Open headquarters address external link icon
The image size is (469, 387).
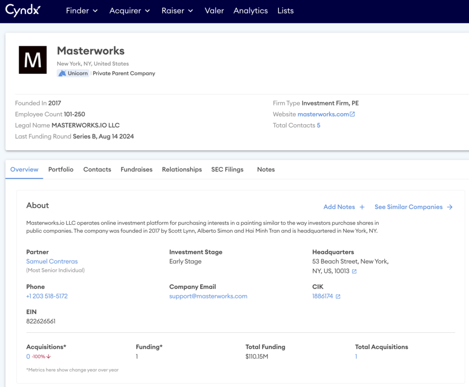click(x=354, y=271)
